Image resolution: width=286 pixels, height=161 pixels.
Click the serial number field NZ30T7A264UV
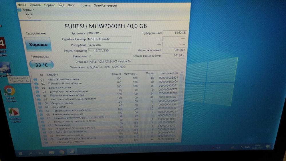coord(109,39)
